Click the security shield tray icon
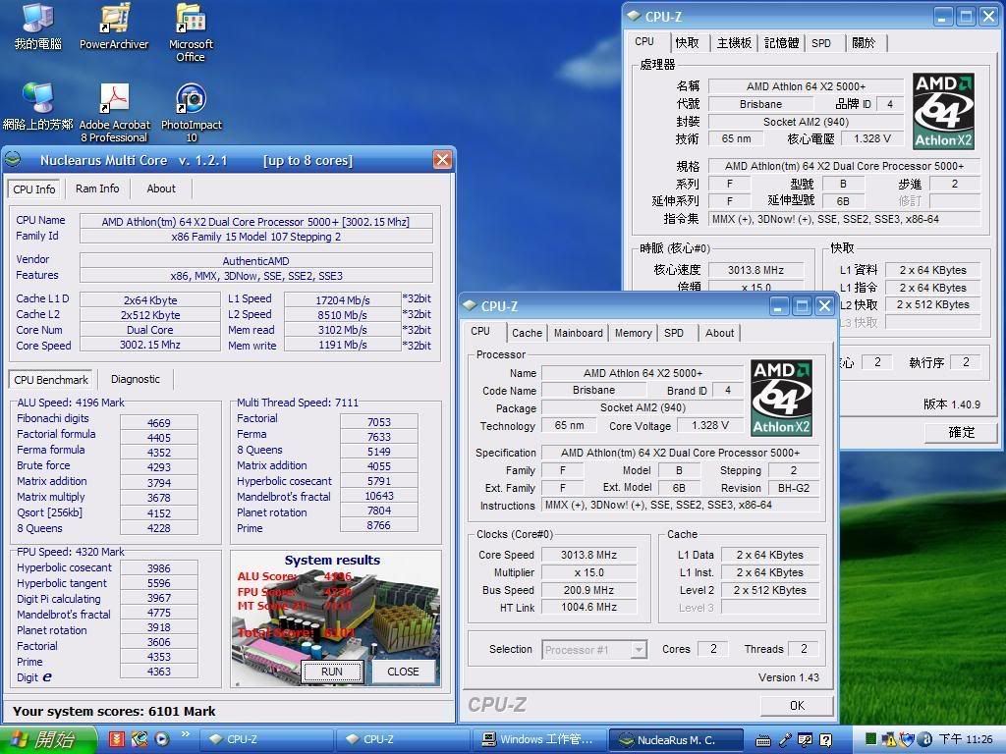The image size is (1006, 754). tap(907, 739)
